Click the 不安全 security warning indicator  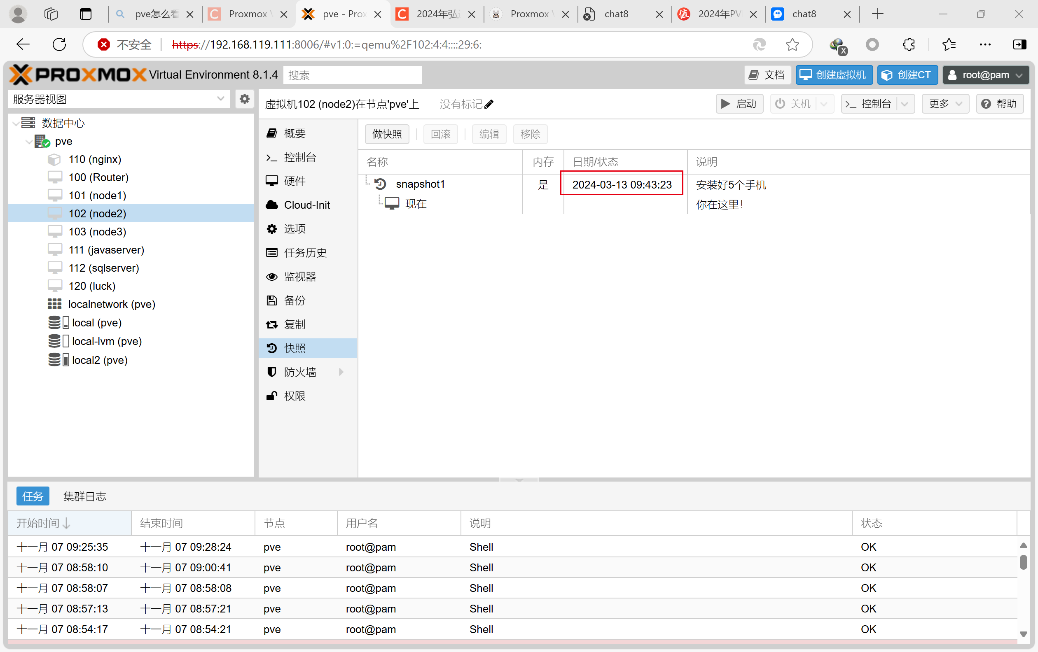click(125, 44)
